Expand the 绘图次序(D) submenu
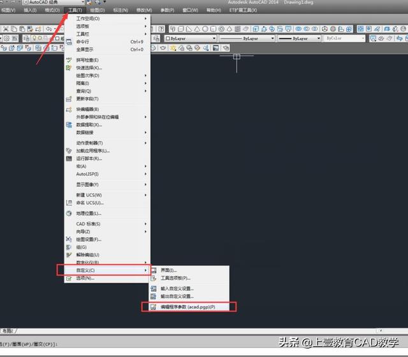 click(107, 75)
